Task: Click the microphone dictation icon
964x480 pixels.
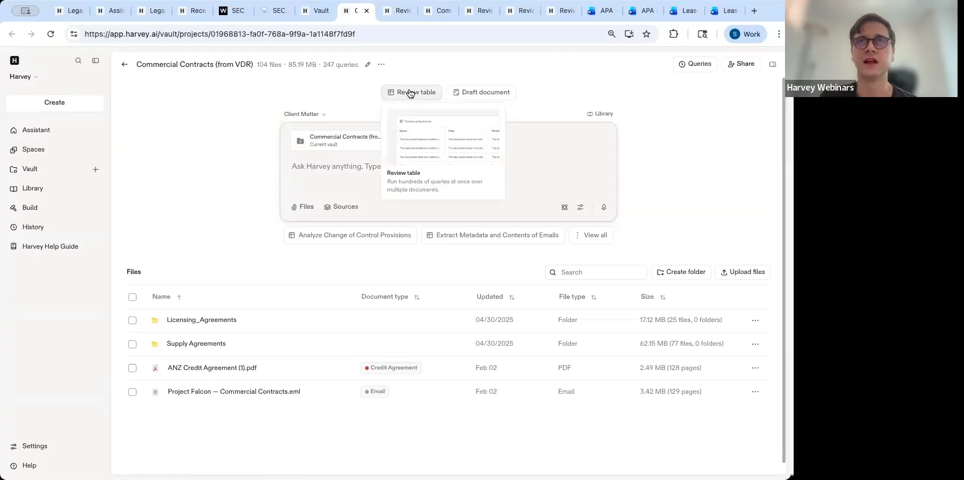Action: coord(604,207)
